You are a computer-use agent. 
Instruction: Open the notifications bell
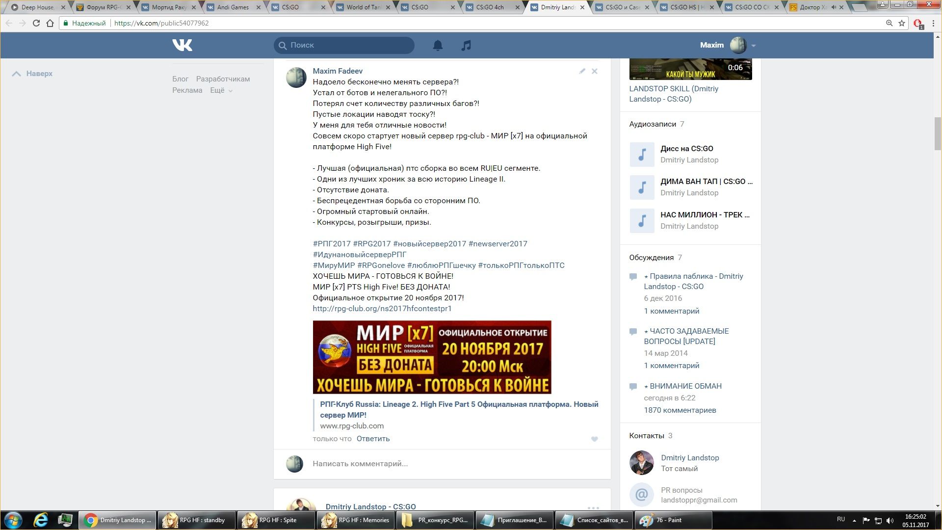pyautogui.click(x=438, y=45)
